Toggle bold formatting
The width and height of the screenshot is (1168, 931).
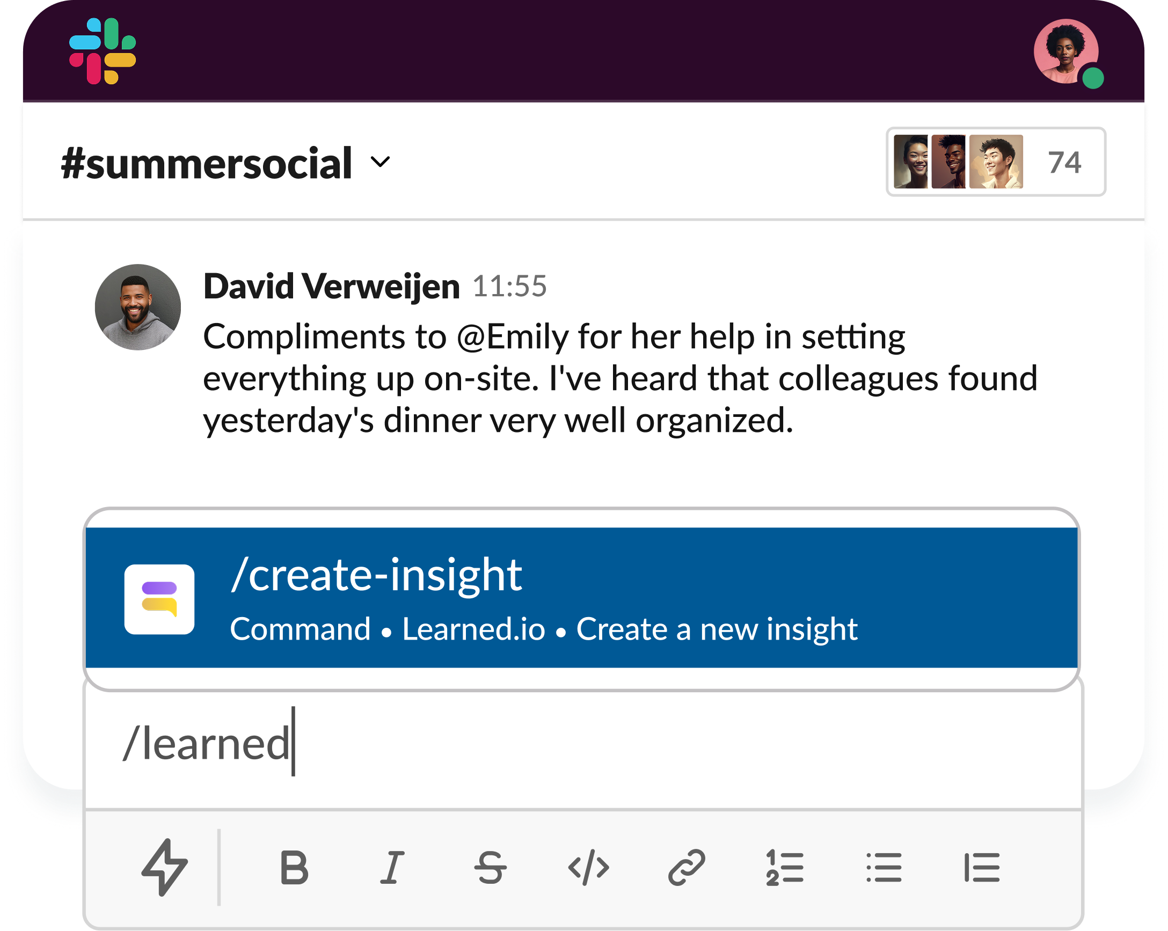(x=294, y=868)
